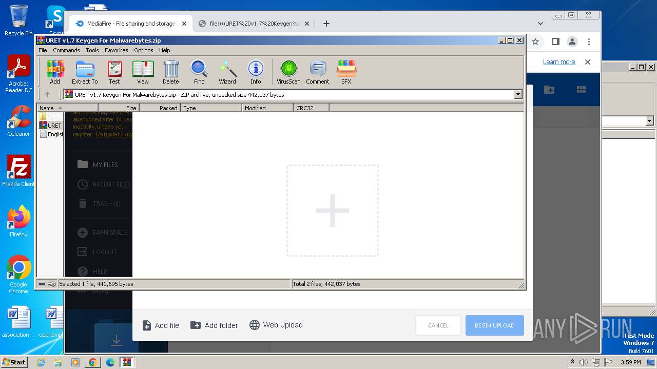Sort by Packed column header
This screenshot has width=657, height=369.
click(x=160, y=108)
